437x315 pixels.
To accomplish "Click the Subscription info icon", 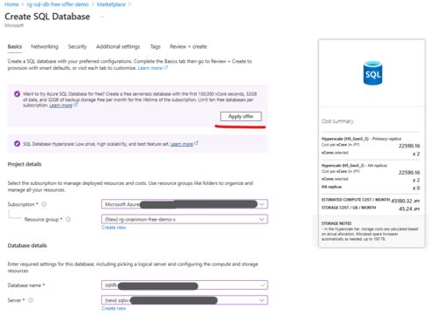I will point(44,204).
